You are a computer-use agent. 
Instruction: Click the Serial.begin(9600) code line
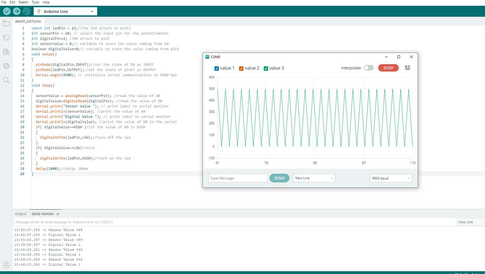coord(106,75)
